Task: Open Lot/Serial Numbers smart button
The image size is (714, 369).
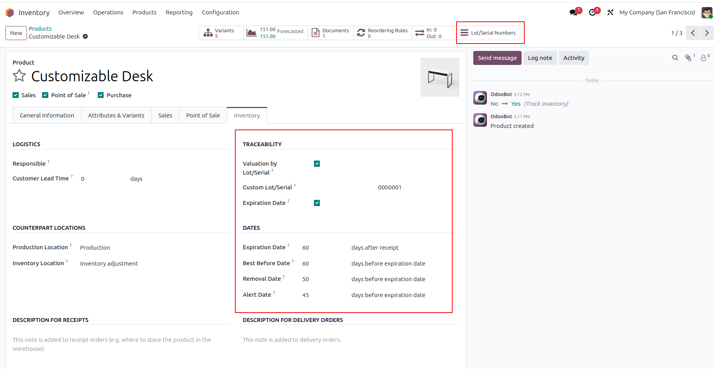Action: tap(488, 33)
